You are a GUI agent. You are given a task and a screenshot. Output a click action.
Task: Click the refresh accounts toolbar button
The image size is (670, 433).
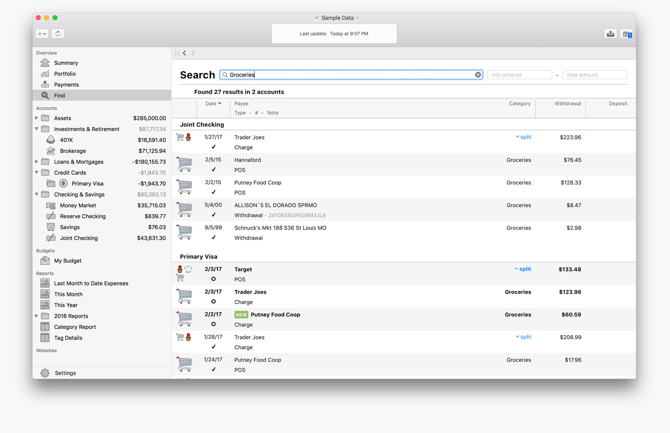click(x=58, y=34)
